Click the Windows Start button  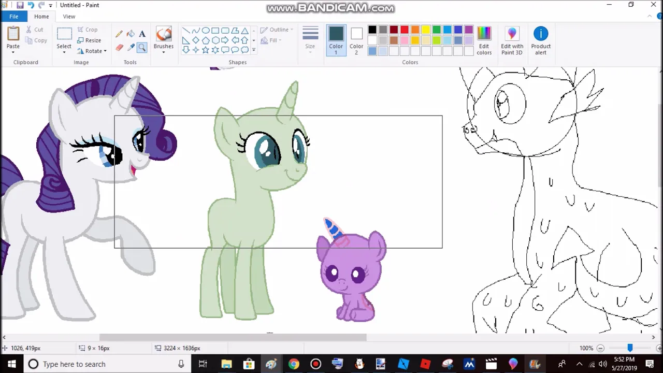11,364
